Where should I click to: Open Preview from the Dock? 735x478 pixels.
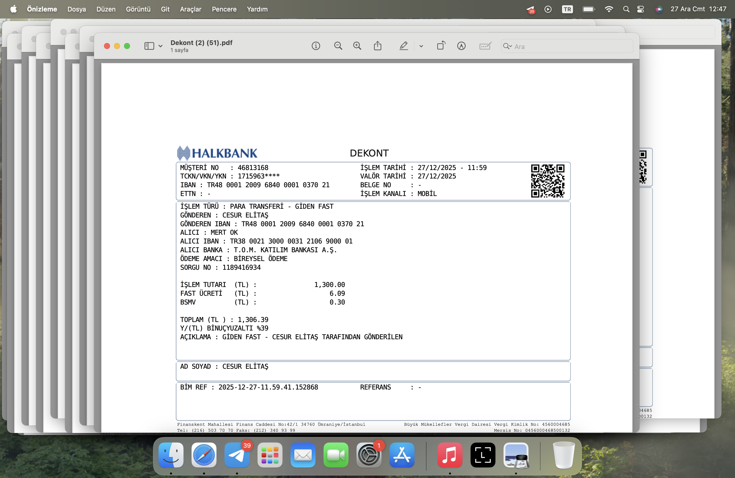tap(516, 455)
